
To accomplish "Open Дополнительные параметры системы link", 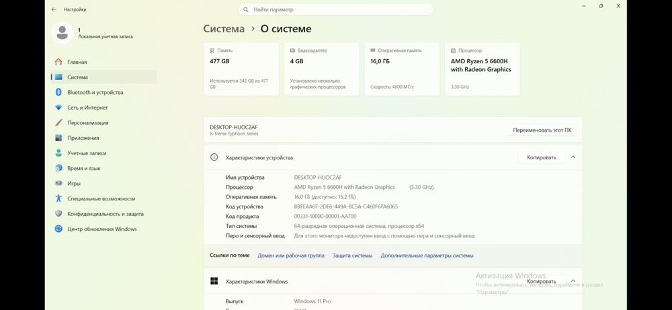I will point(427,256).
